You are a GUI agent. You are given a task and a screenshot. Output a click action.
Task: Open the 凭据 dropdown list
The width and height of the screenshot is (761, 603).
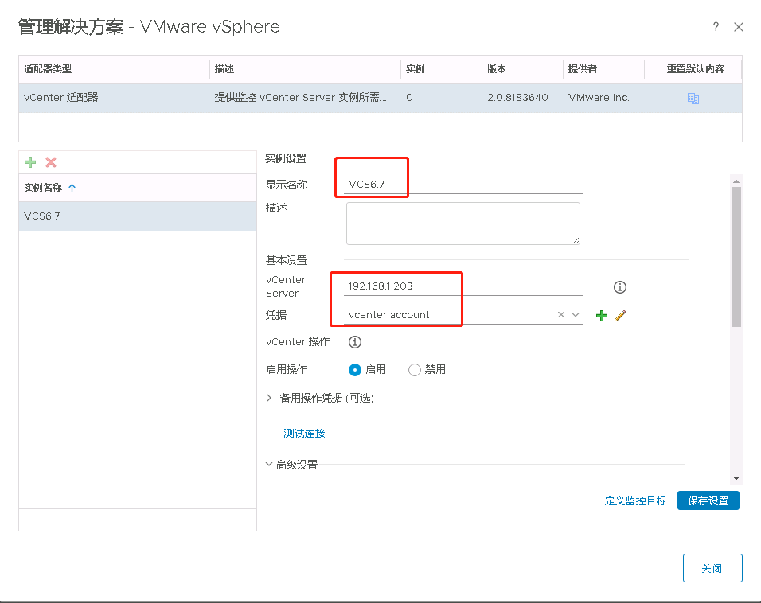576,315
